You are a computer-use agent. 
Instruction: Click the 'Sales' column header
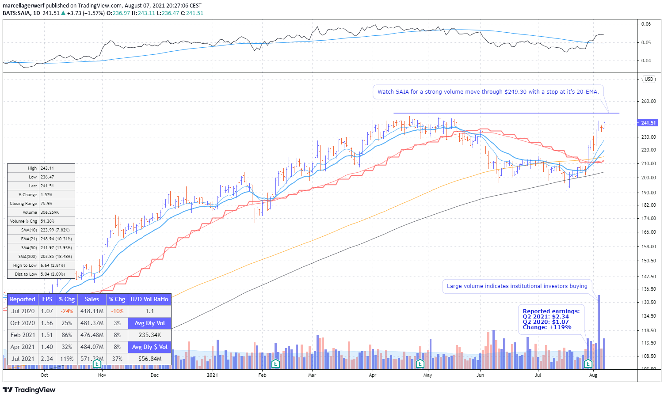(92, 299)
